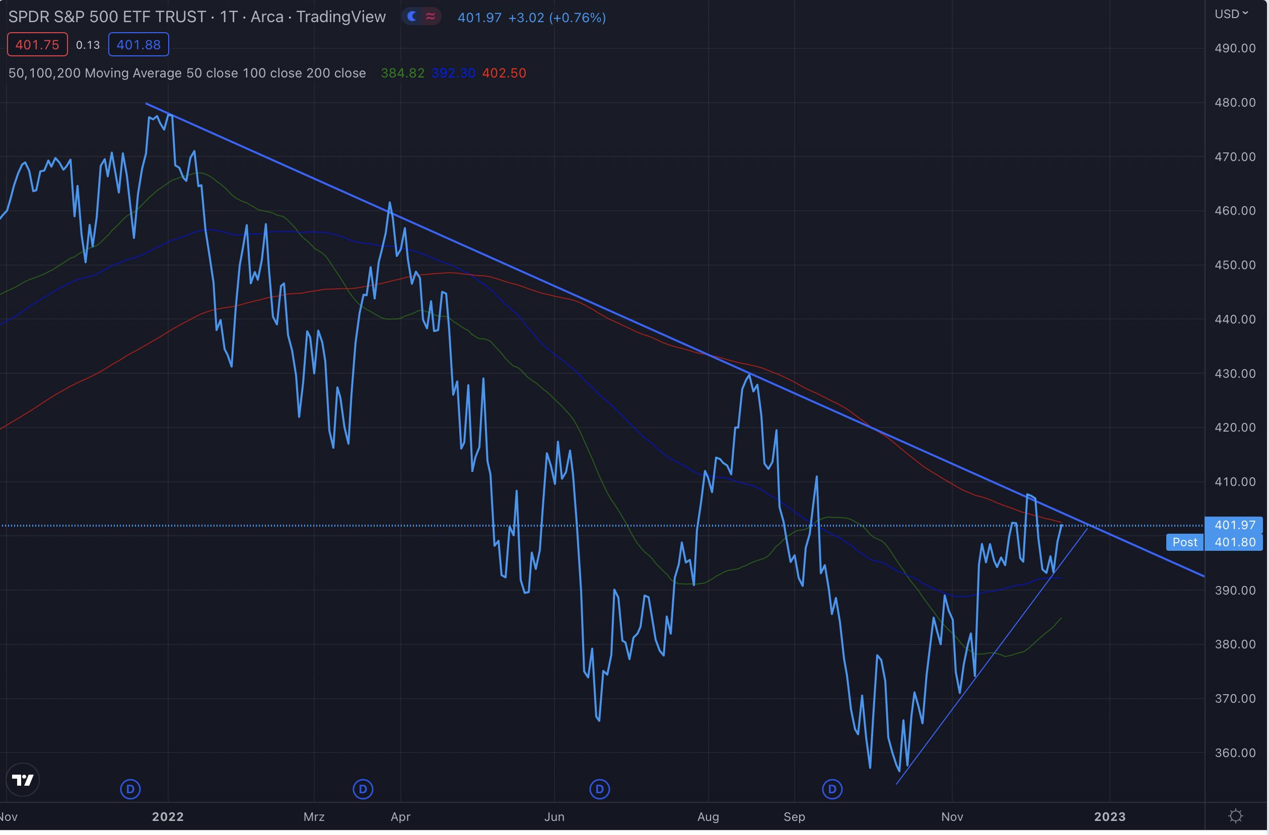Click the 401.97 last price label
This screenshot has height=835, width=1269.
pos(1234,525)
